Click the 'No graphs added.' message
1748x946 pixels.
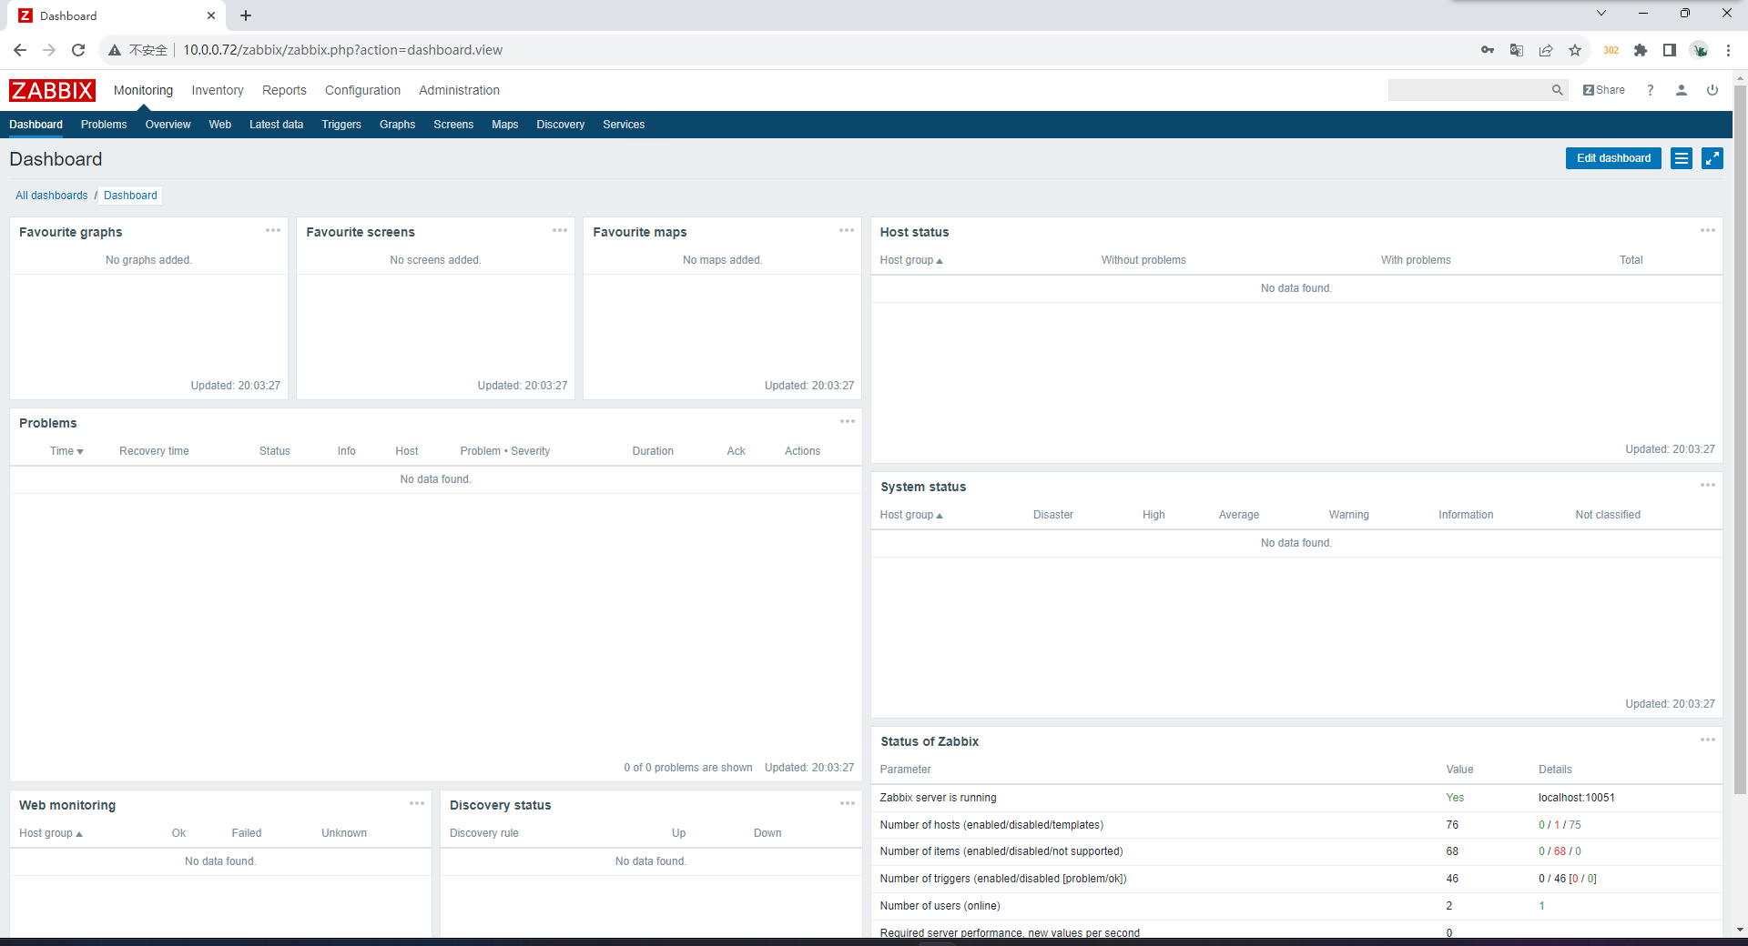tap(148, 260)
